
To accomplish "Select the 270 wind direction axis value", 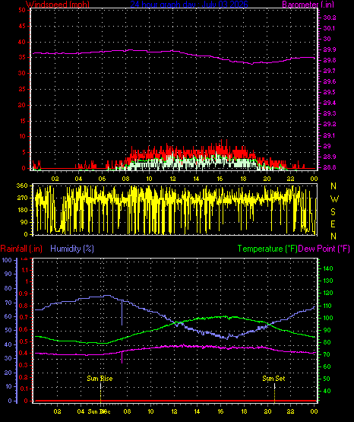I will (x=22, y=198).
